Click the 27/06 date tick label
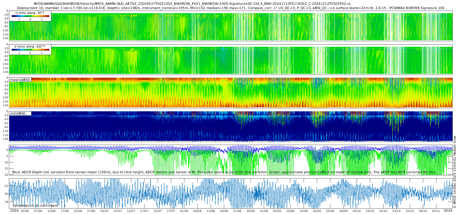The width and height of the screenshot is (457, 215). (91, 211)
